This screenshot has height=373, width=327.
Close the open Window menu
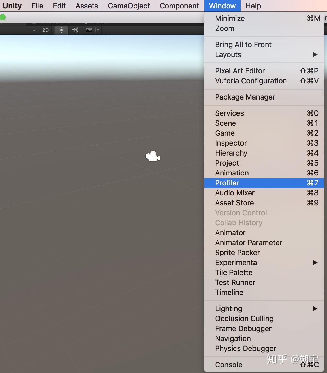[222, 6]
